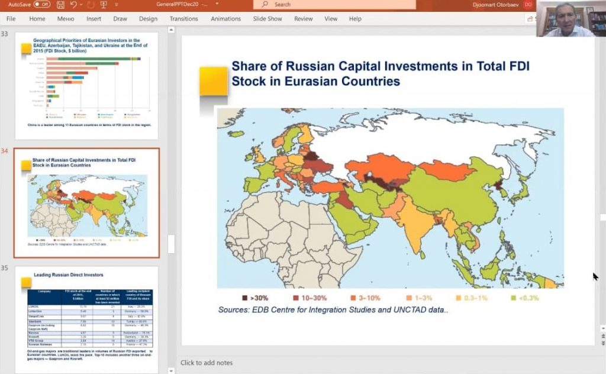The width and height of the screenshot is (606, 374).
Task: Open the Undo history dropdown arrow
Action: pos(80,5)
